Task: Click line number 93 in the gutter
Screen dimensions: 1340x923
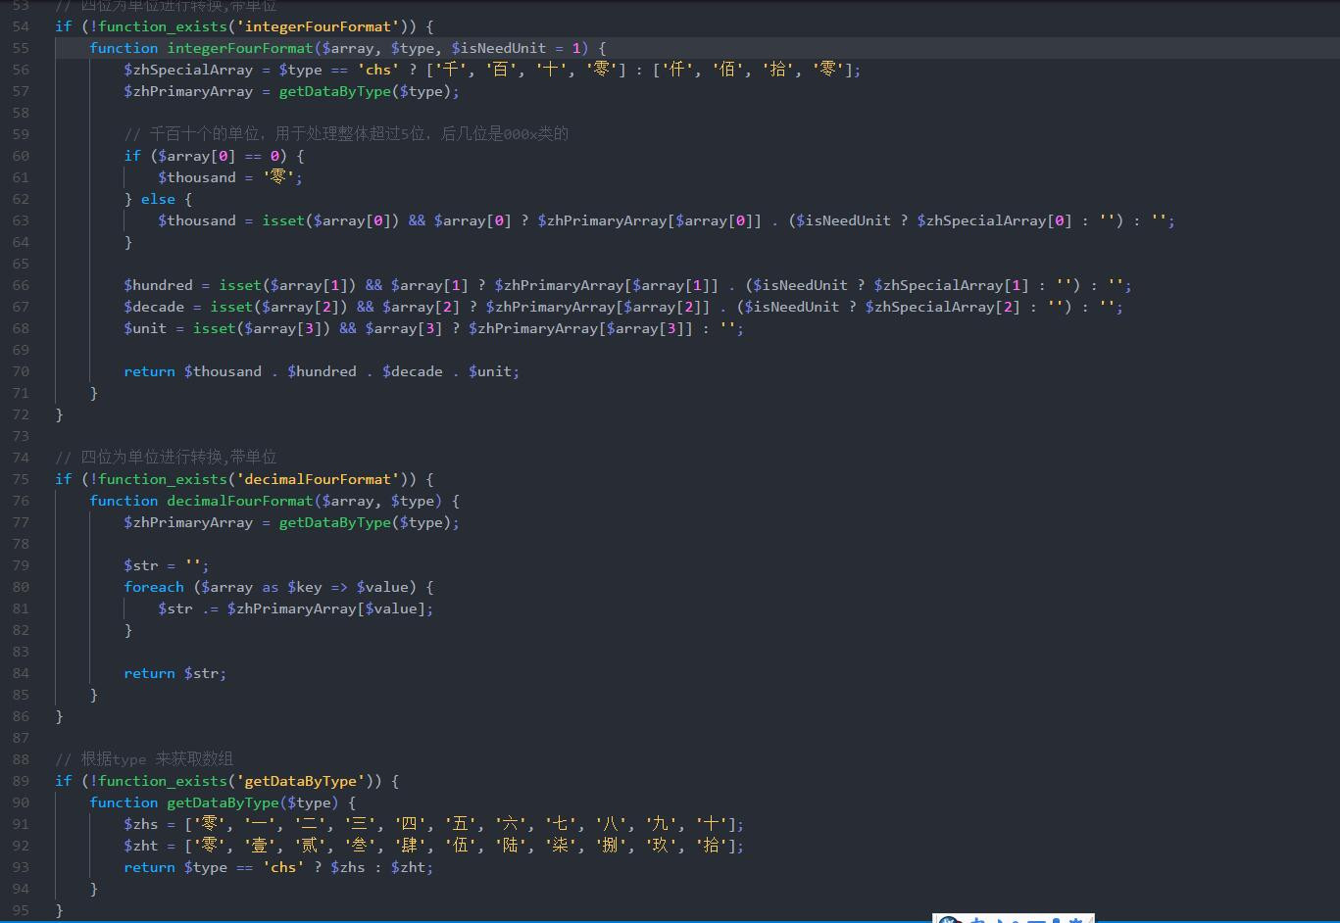Action: point(21,867)
